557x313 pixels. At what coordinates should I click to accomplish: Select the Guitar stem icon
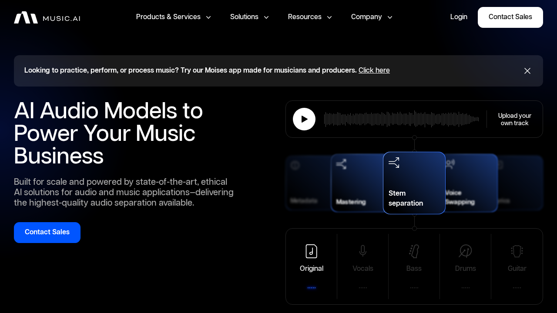click(x=517, y=251)
